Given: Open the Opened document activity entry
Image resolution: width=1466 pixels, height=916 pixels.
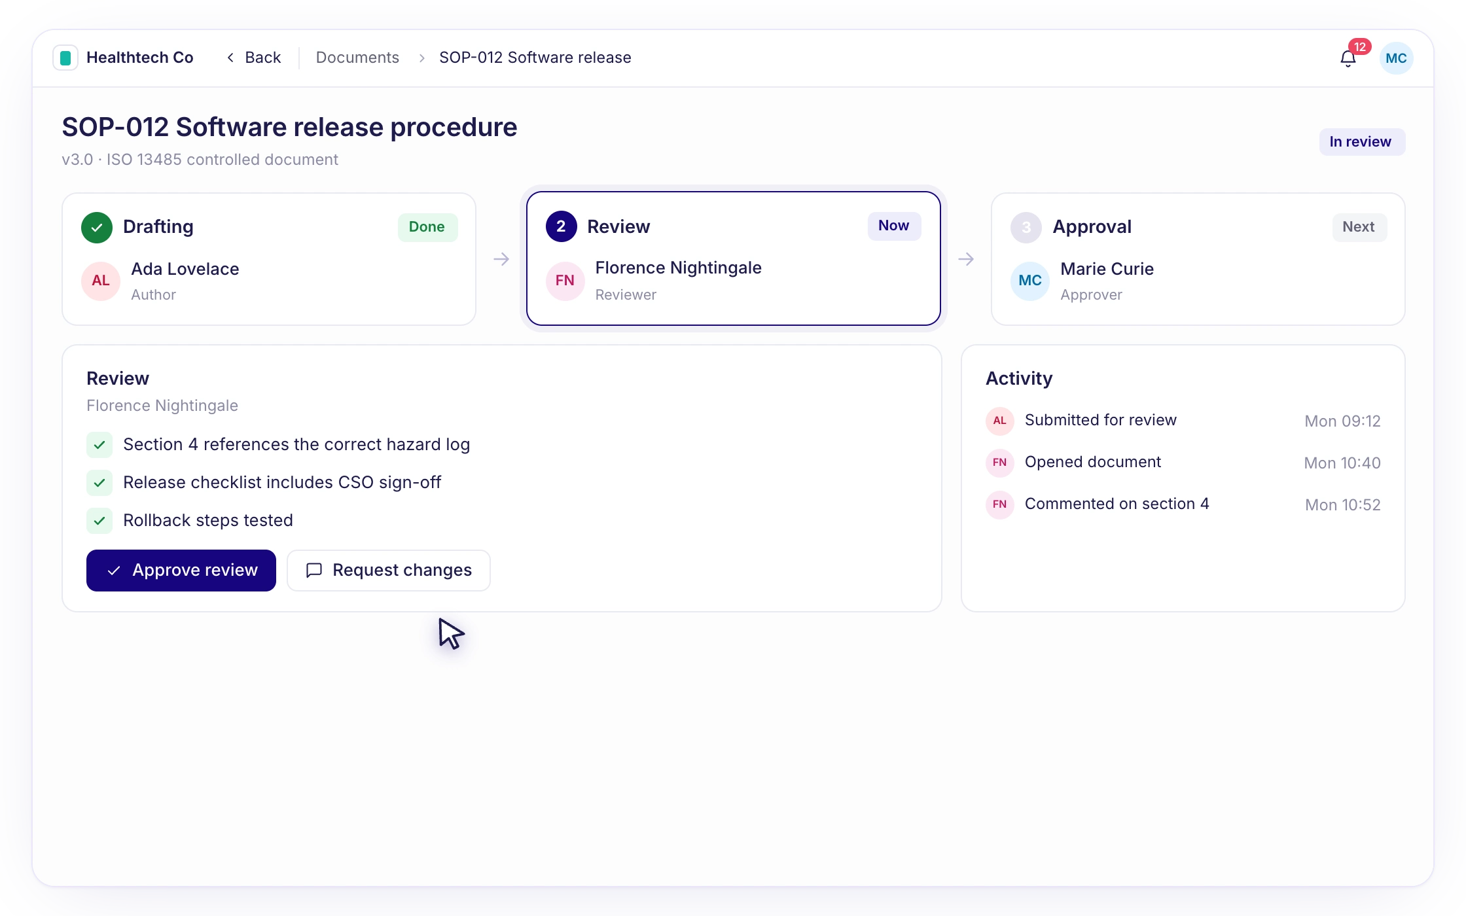Looking at the screenshot, I should (x=1183, y=463).
